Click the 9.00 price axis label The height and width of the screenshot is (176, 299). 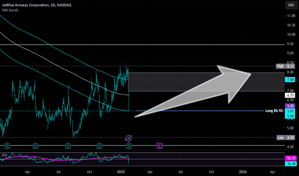[290, 53]
